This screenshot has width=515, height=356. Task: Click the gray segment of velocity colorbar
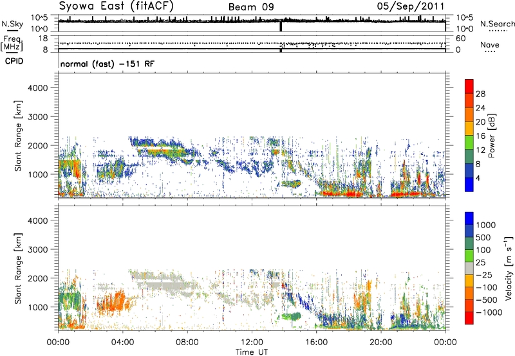(x=469, y=269)
